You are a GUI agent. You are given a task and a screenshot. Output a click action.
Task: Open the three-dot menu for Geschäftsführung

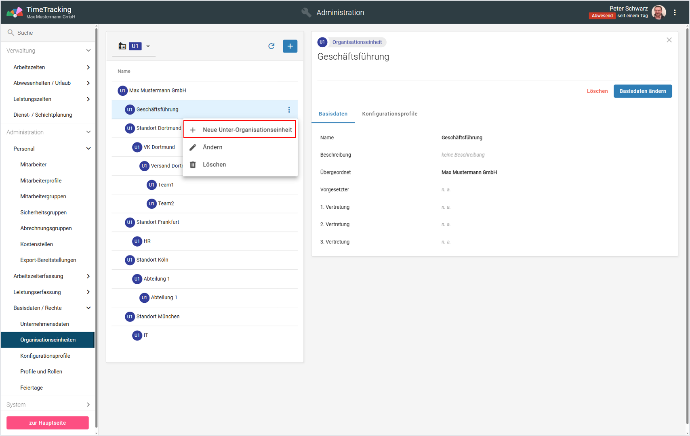click(x=289, y=110)
